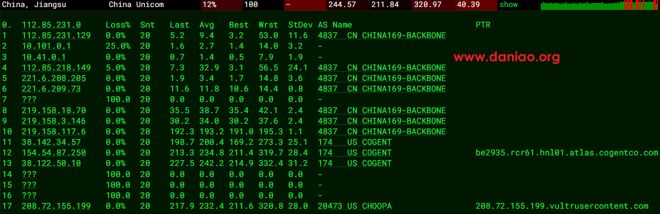Open hop 13 IP 38.122.50.10
The image size is (660, 214).
(x=51, y=163)
